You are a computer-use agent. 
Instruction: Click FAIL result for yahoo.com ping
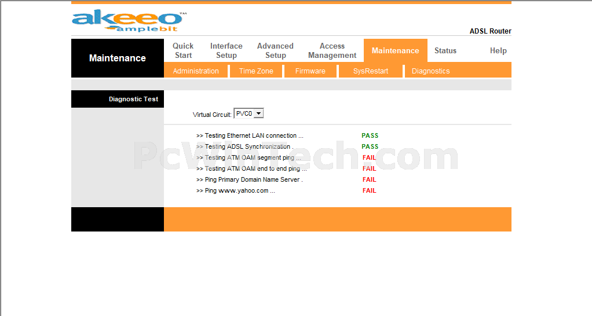369,190
